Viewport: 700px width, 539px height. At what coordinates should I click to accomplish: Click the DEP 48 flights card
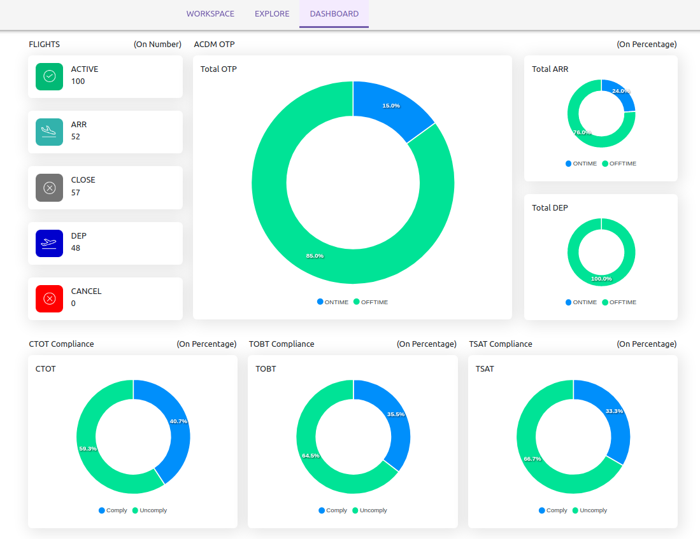105,242
